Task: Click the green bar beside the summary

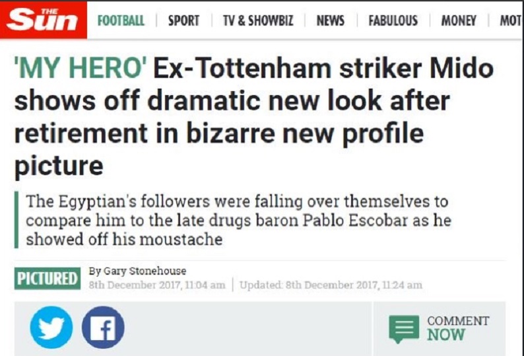Action: (x=16, y=219)
